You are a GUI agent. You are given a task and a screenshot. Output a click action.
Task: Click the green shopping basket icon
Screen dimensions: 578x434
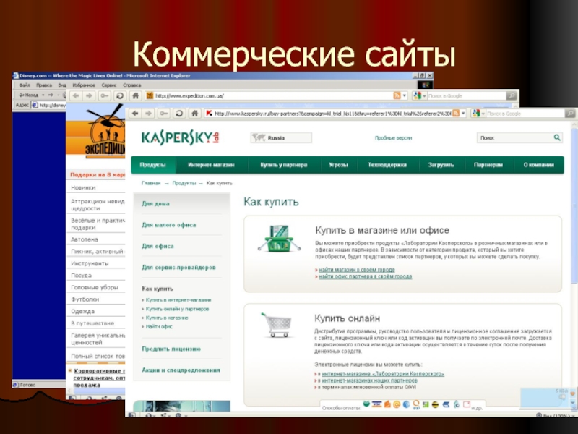tap(279, 239)
